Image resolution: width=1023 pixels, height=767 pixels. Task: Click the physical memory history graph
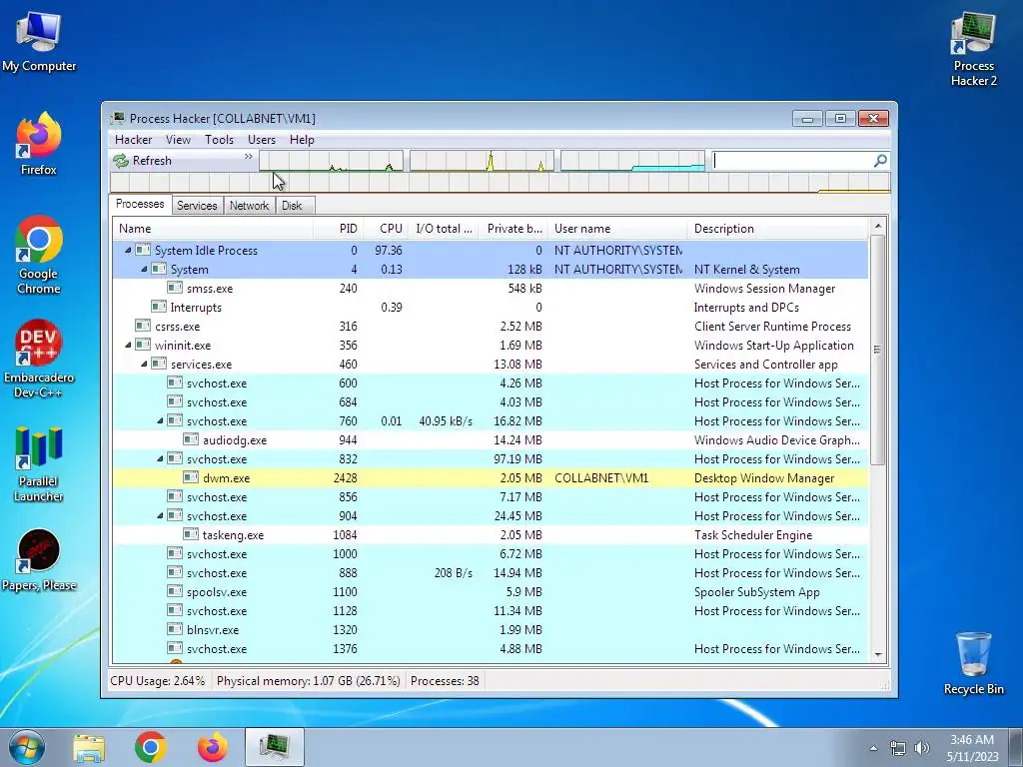[x=632, y=161]
